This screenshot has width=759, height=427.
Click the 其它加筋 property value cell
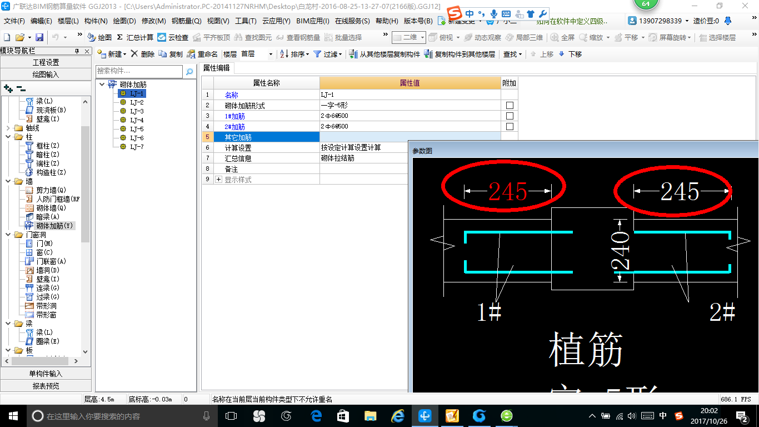(410, 137)
